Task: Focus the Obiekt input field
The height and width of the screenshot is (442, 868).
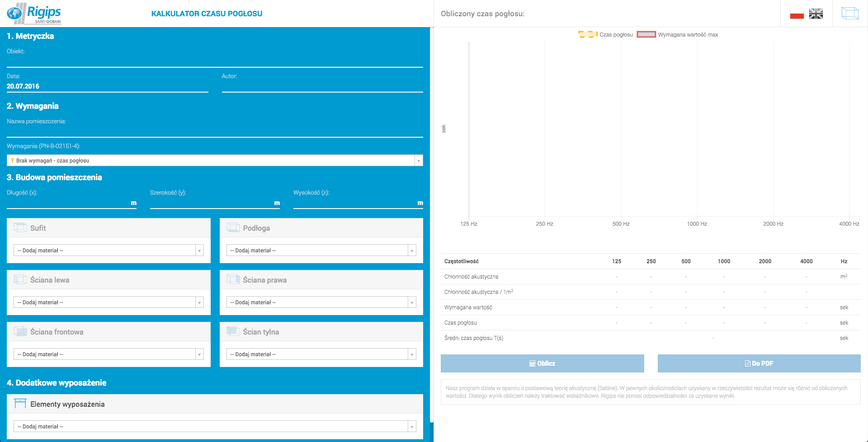Action: tap(215, 61)
